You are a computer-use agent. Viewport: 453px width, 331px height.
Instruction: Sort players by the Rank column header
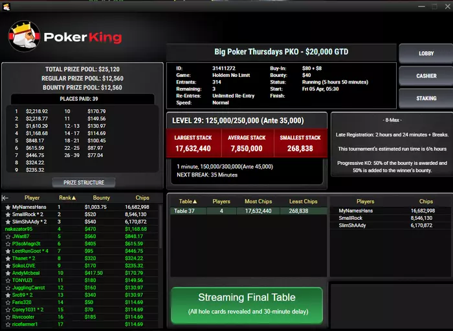pyautogui.click(x=67, y=198)
